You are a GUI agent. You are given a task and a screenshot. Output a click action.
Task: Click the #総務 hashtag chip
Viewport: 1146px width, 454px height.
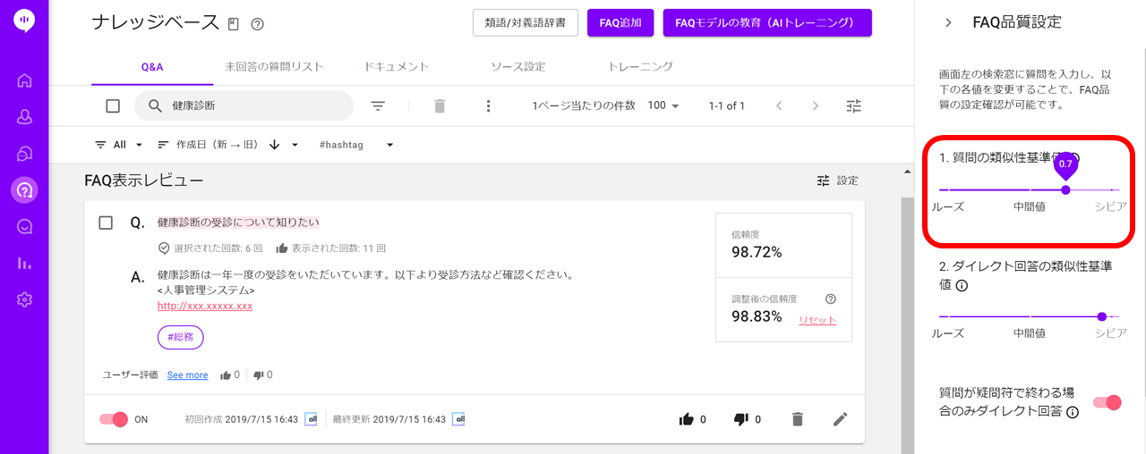point(181,337)
